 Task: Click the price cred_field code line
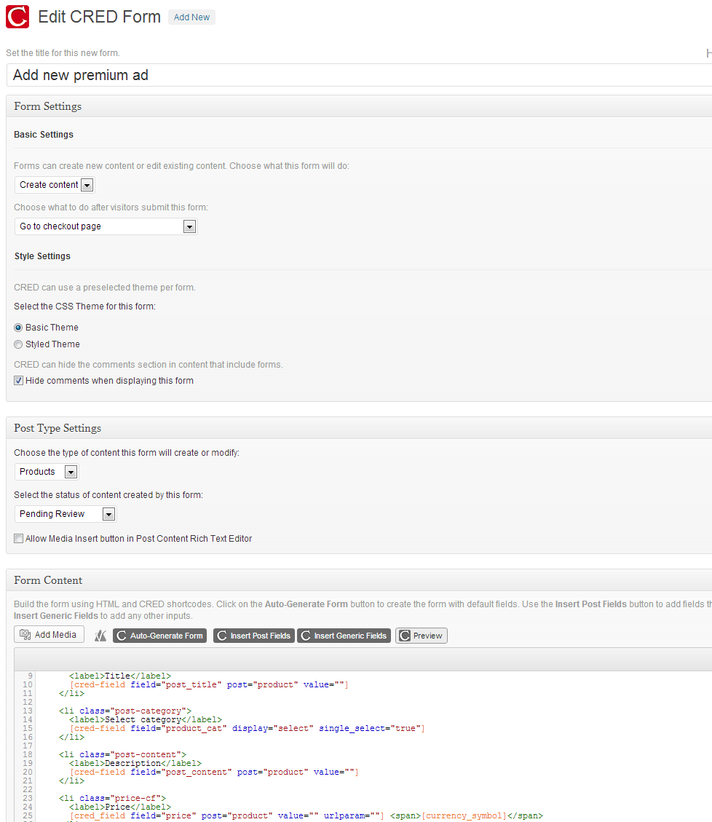click(x=306, y=815)
